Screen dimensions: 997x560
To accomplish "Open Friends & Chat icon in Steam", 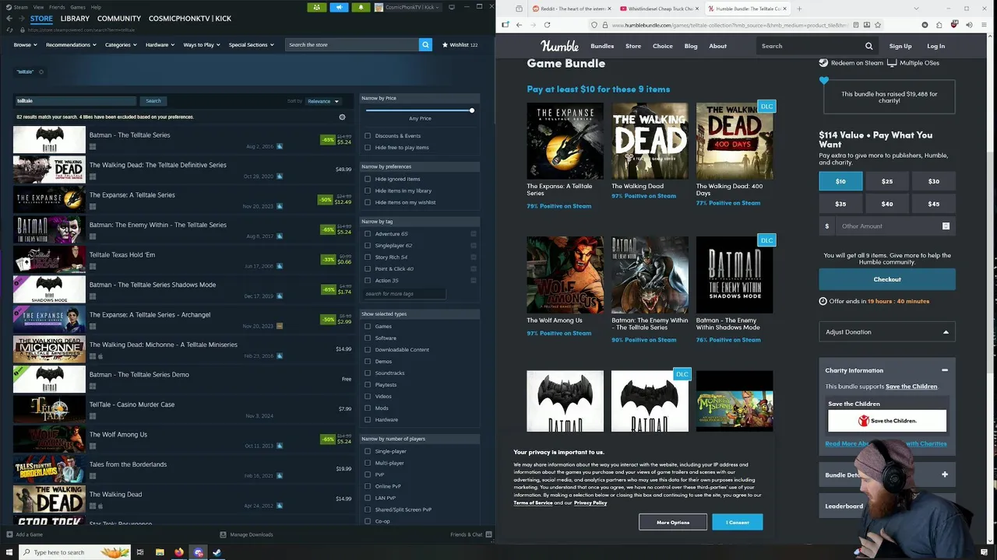I will (490, 534).
